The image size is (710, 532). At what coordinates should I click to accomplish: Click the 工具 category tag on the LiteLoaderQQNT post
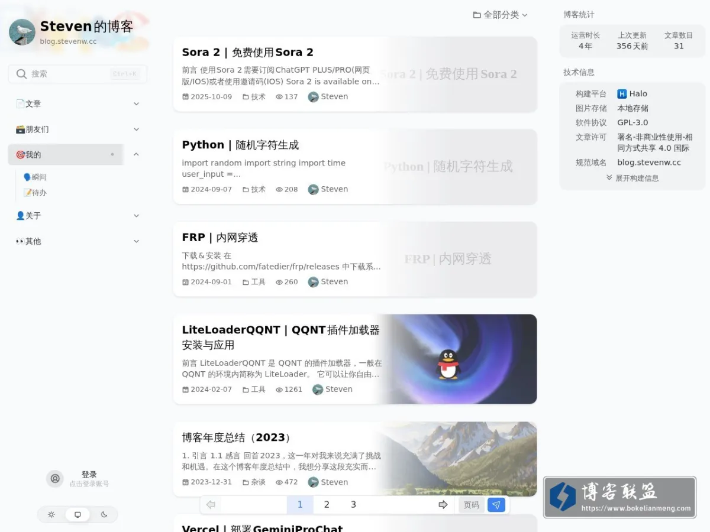point(254,390)
